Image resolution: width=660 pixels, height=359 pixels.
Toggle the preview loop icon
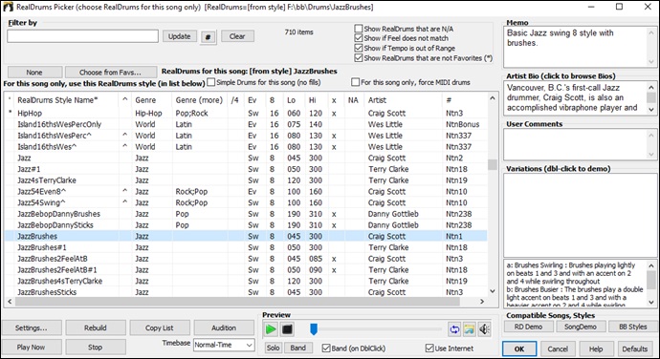[454, 329]
